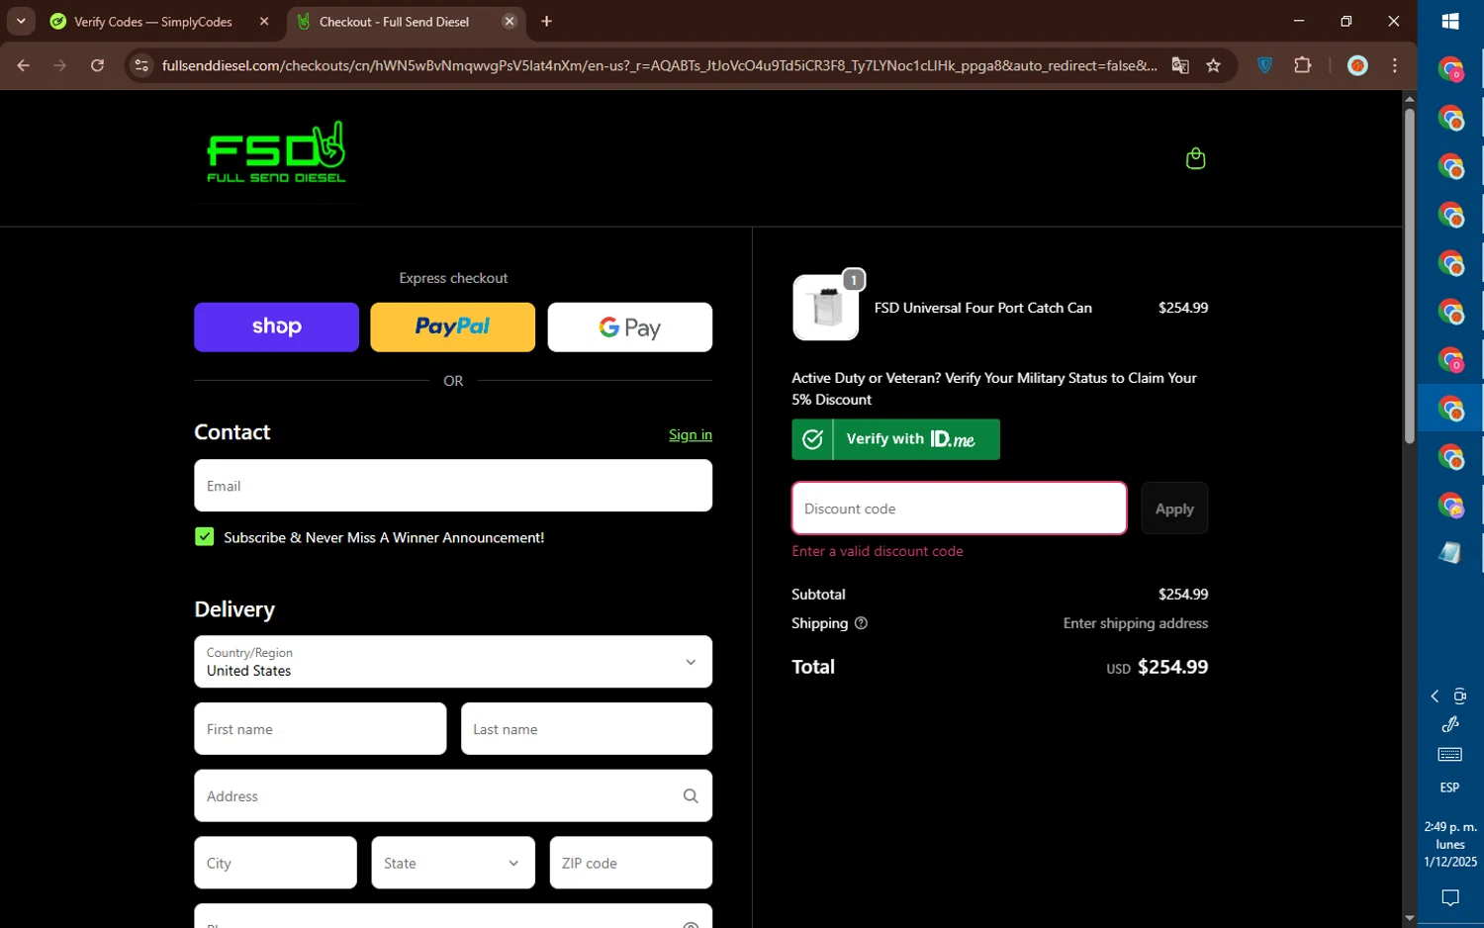Viewport: 1484px width, 928px height.
Task: Click the Shipping info question mark icon
Action: coord(861,623)
